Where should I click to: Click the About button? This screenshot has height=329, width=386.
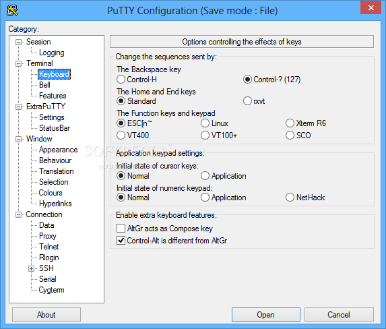(46, 314)
